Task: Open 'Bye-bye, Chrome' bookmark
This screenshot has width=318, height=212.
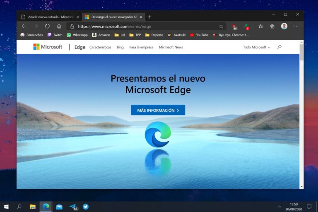Action: click(x=231, y=35)
